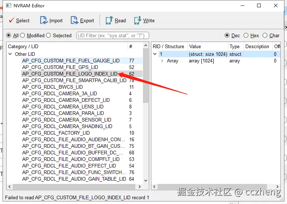Viewport: 287px width, 204px height.
Task: Click LID list scroll up arrow
Action: pyautogui.click(x=146, y=45)
